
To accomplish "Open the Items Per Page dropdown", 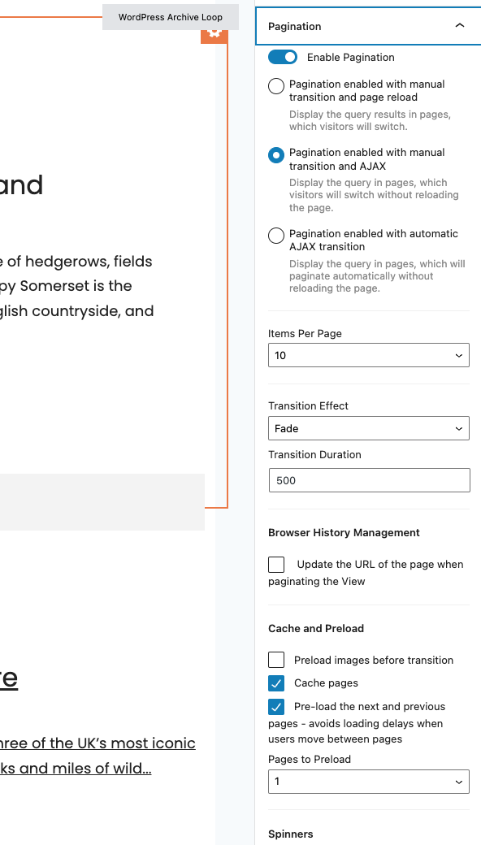I will pyautogui.click(x=369, y=355).
